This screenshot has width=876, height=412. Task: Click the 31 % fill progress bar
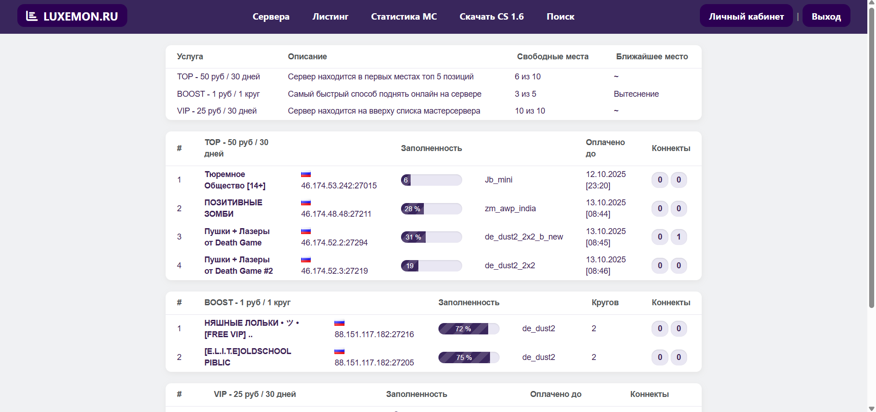click(x=431, y=237)
